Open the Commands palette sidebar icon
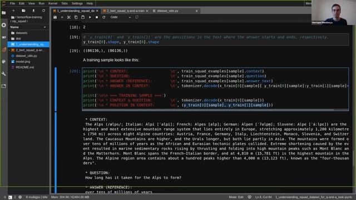This screenshot has width=356, height=200. pos(4,37)
